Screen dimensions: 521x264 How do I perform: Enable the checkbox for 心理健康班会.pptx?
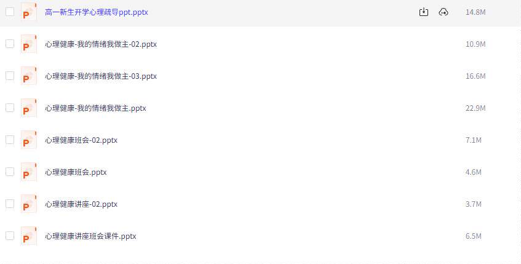pyautogui.click(x=10, y=172)
